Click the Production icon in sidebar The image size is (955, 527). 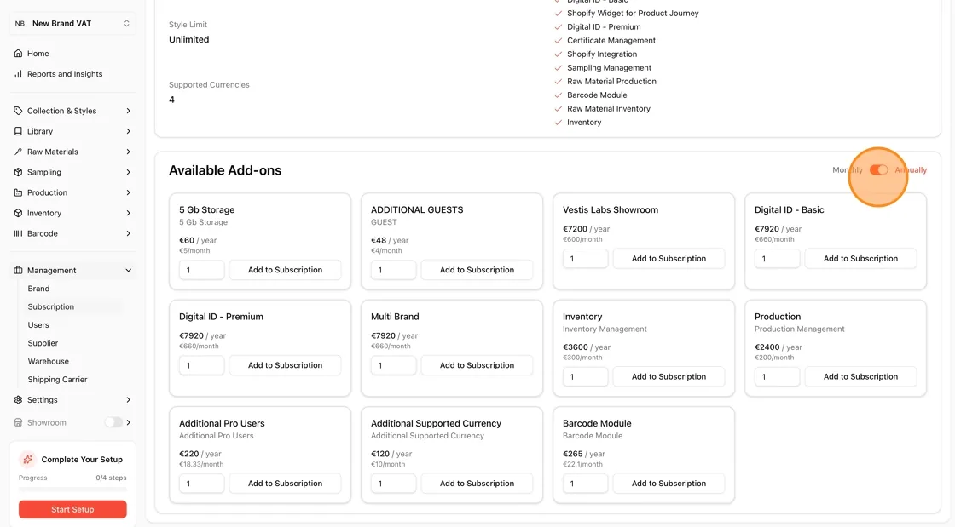(18, 192)
